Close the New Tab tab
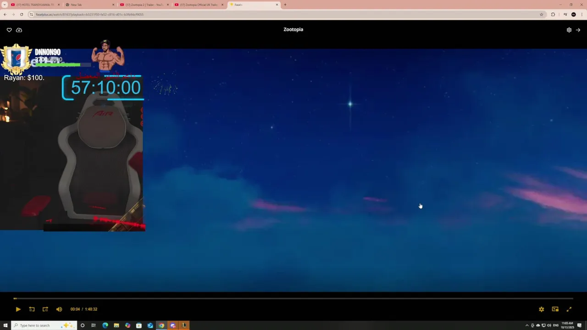 click(x=113, y=5)
